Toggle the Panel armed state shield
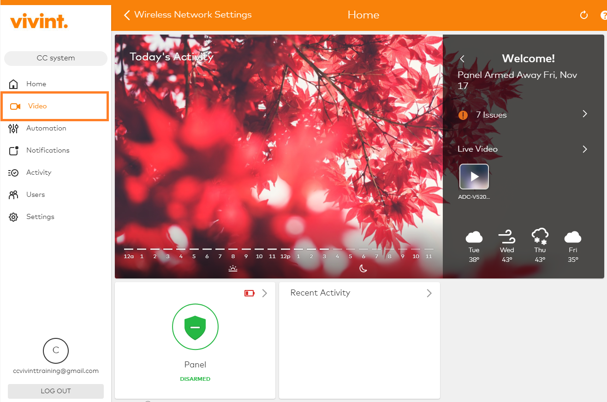 pyautogui.click(x=195, y=327)
